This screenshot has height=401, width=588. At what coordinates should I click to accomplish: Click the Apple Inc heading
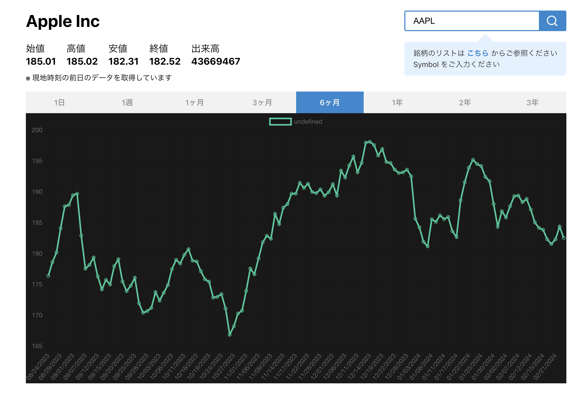[x=63, y=21]
